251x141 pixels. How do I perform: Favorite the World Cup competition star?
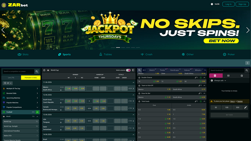coord(44,70)
